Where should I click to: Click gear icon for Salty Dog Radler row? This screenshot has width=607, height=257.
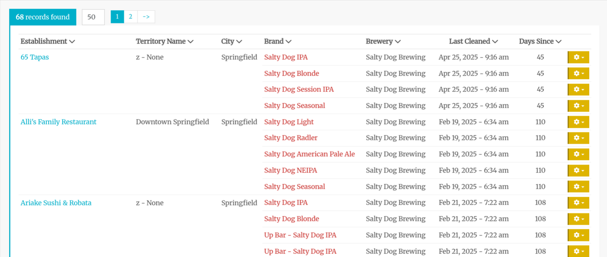pyautogui.click(x=578, y=138)
